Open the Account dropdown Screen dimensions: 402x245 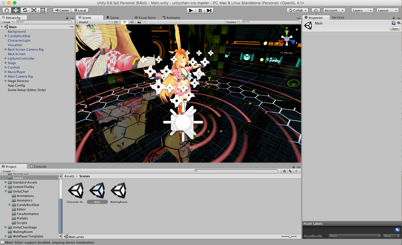point(334,10)
